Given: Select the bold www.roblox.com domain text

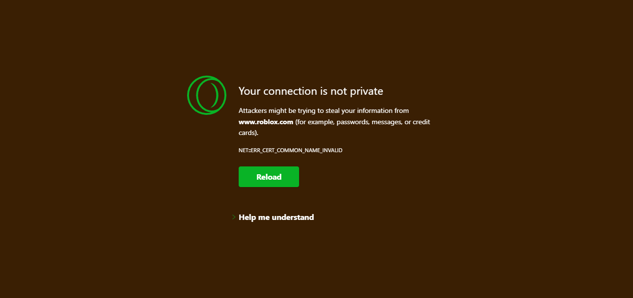Looking at the screenshot, I should (266, 122).
